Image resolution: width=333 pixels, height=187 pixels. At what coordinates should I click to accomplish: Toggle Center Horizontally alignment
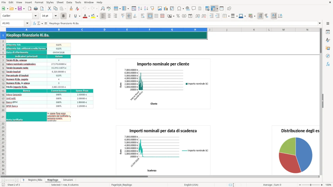109,16
